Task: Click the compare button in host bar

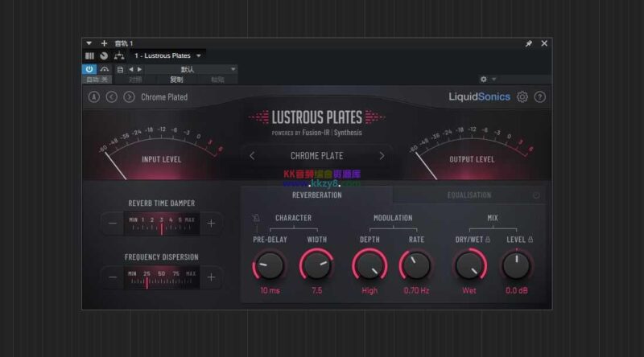Action: point(135,80)
